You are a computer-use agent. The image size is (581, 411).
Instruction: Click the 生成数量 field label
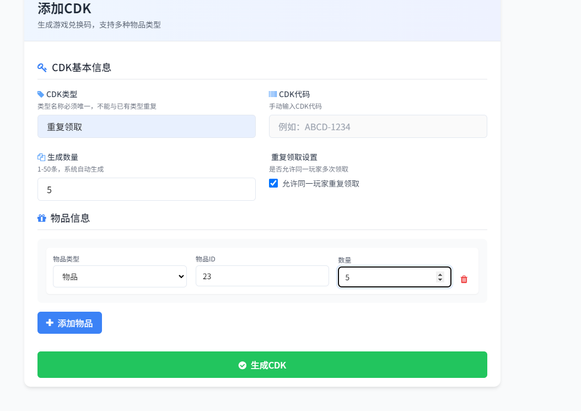[x=63, y=157]
